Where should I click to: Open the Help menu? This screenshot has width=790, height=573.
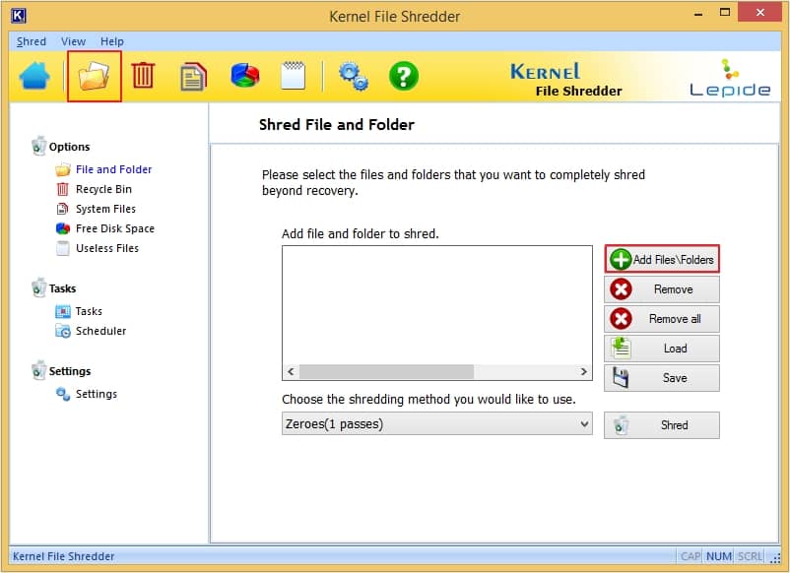pyautogui.click(x=112, y=41)
